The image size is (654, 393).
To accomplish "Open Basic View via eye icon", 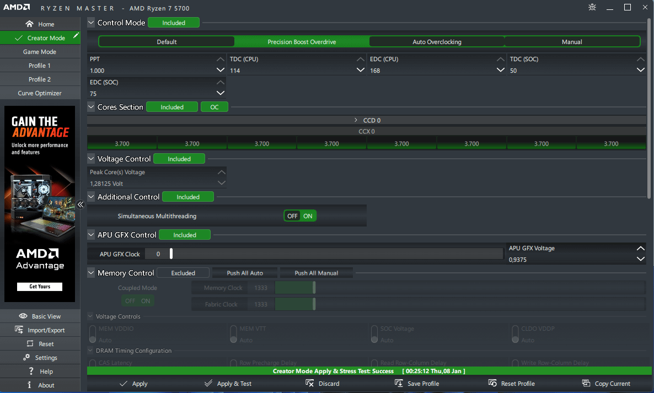I will pos(23,316).
